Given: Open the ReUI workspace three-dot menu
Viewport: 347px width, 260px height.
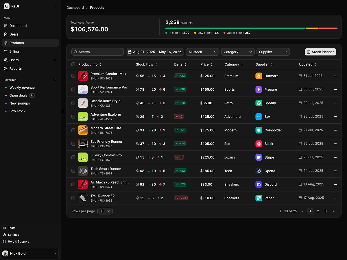Looking at the screenshot, I should 55,6.
